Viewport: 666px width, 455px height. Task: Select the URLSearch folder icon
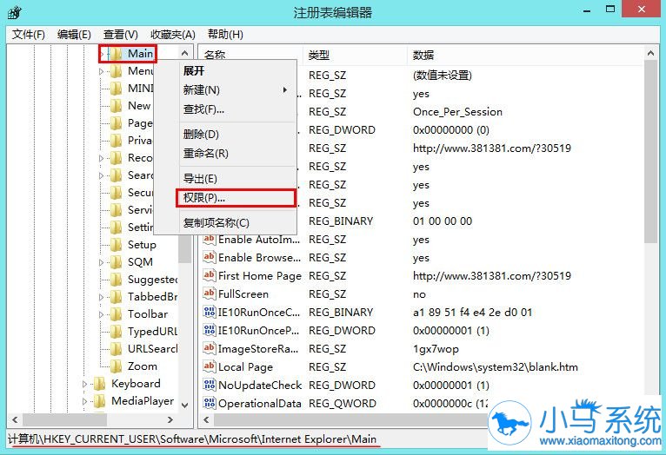pyautogui.click(x=116, y=349)
